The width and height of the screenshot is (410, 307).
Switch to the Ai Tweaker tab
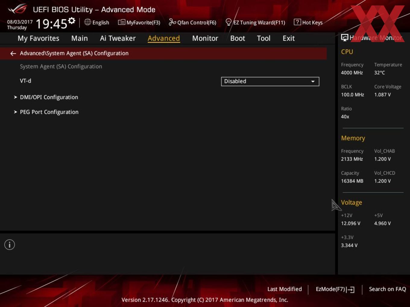point(118,38)
